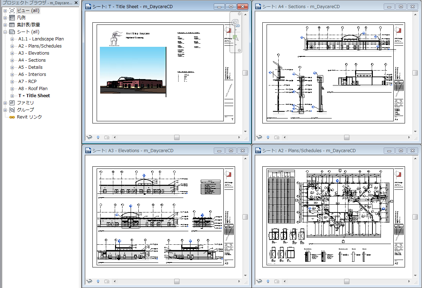This screenshot has width=422, height=288.
Task: Open the steering wheel options dropdown arrow
Action: [x=236, y=30]
